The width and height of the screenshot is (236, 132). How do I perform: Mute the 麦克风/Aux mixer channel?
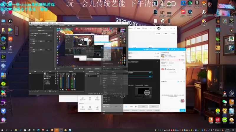pos(63,90)
